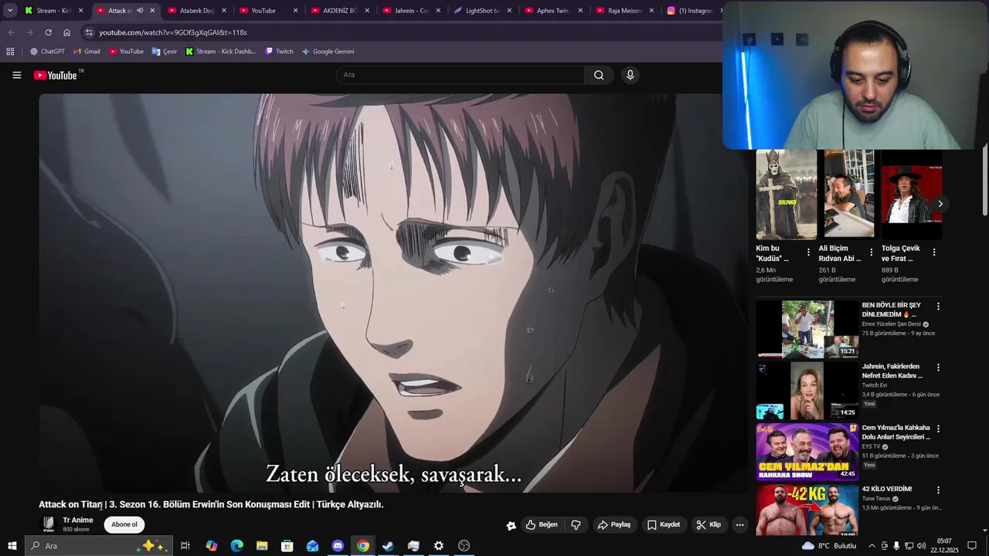Subscribe with the Abone ol button
Image resolution: width=989 pixels, height=556 pixels.
point(124,524)
